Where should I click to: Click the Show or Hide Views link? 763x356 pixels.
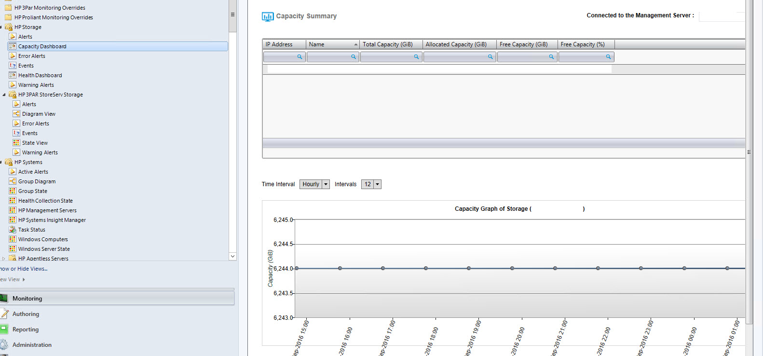pyautogui.click(x=24, y=269)
